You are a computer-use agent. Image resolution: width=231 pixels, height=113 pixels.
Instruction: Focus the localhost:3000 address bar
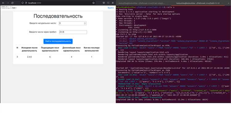(x=58, y=3)
